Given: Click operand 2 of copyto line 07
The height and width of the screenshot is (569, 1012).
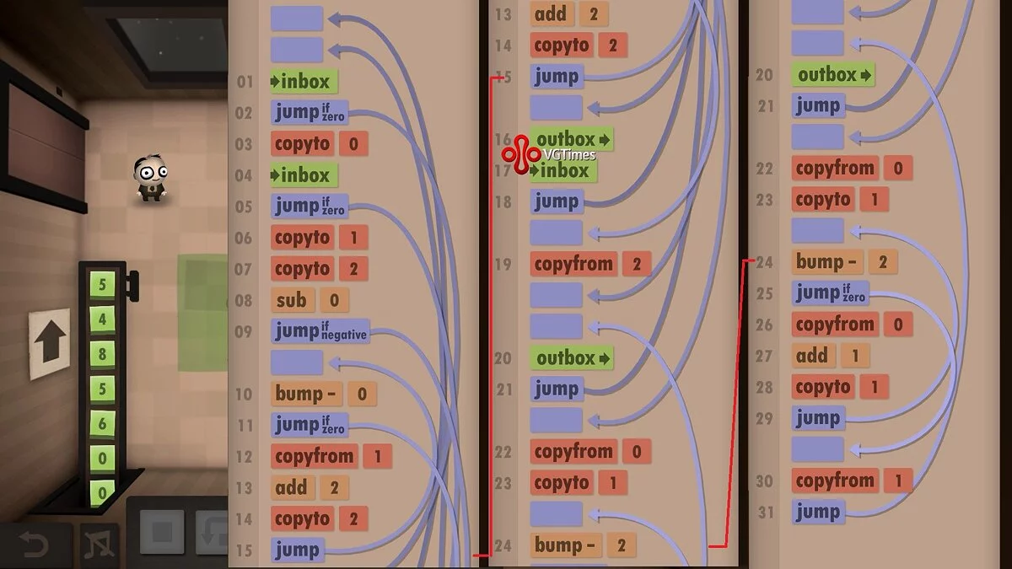Looking at the screenshot, I should (353, 269).
